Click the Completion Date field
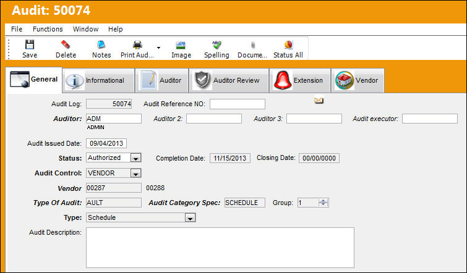This screenshot has width=467, height=273. coord(230,158)
